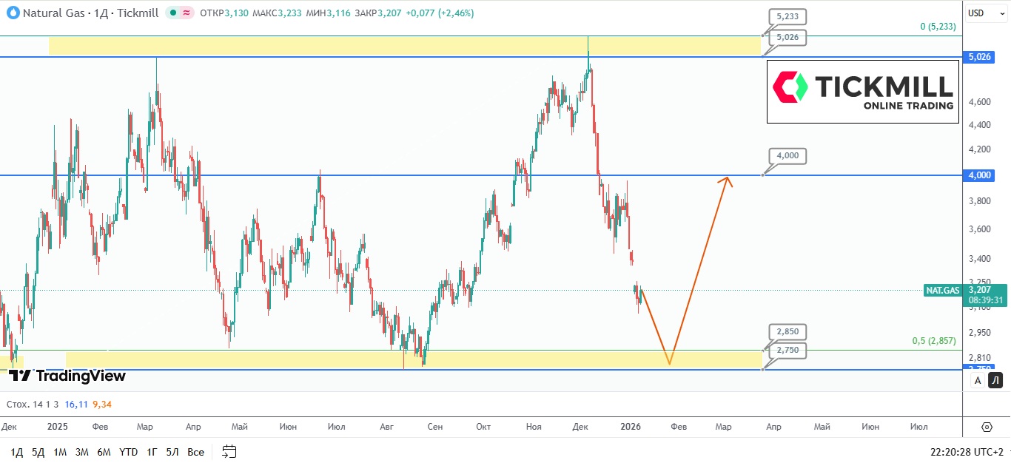Image resolution: width=1011 pixels, height=463 pixels.
Task: Click the NAT.GAS current price label
Action: (x=942, y=291)
